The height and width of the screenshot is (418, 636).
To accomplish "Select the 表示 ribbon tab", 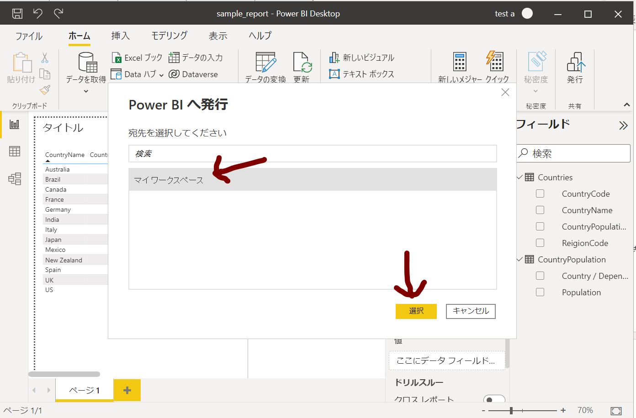I will pos(218,36).
